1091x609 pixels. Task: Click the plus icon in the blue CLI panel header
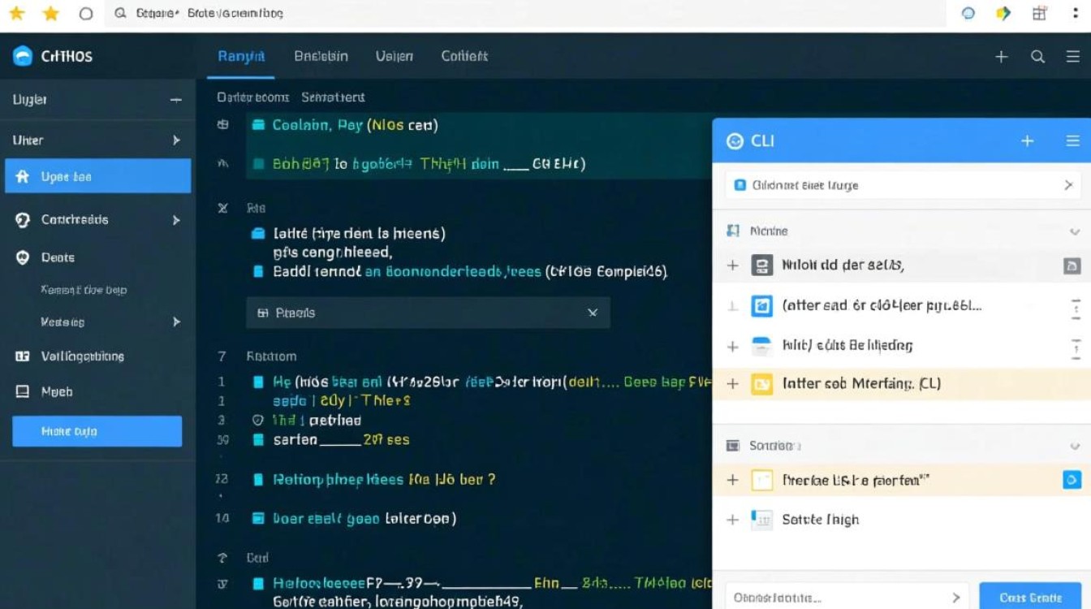[x=1027, y=140]
